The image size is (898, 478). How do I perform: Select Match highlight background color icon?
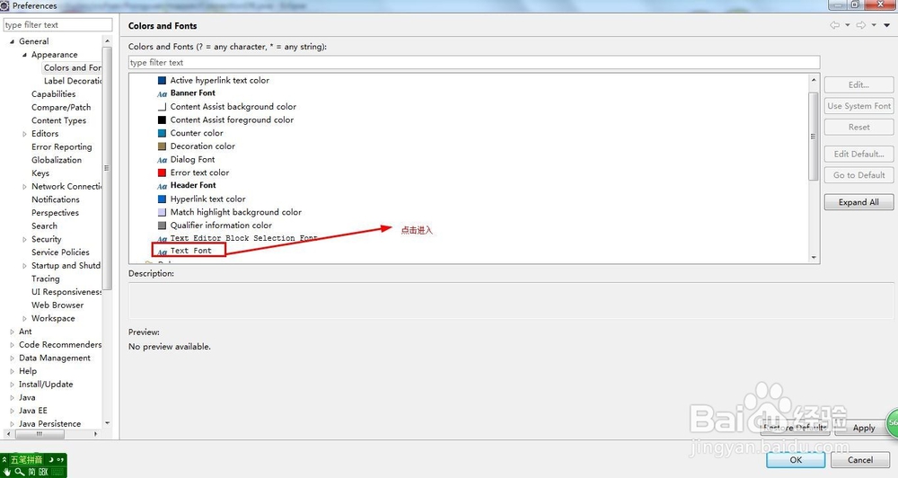(x=162, y=212)
